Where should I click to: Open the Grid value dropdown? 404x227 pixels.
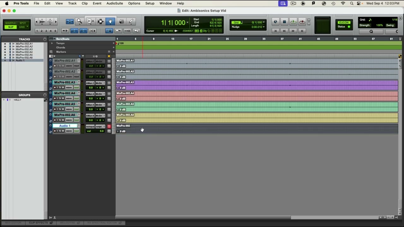pos(264,22)
